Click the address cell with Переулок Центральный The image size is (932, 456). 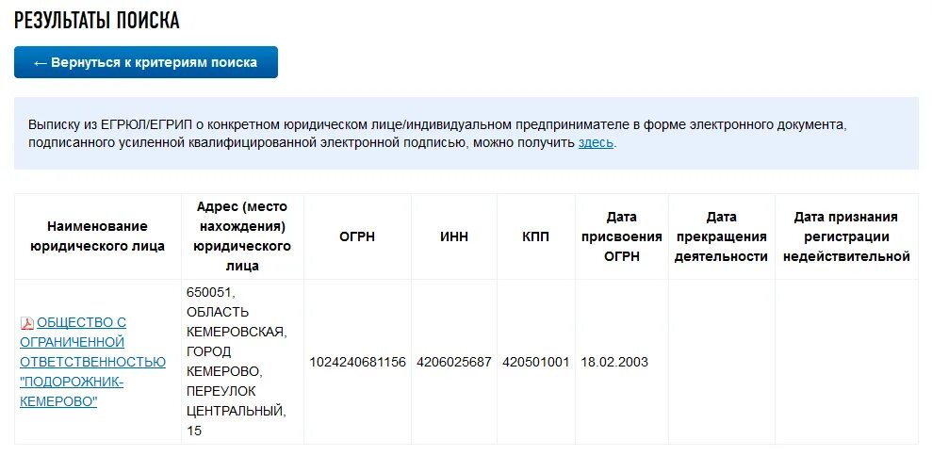coord(236,362)
